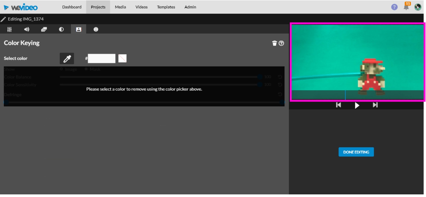Reset the Defringe setting
Viewport: 426px width, 197px height.
coord(280,94)
